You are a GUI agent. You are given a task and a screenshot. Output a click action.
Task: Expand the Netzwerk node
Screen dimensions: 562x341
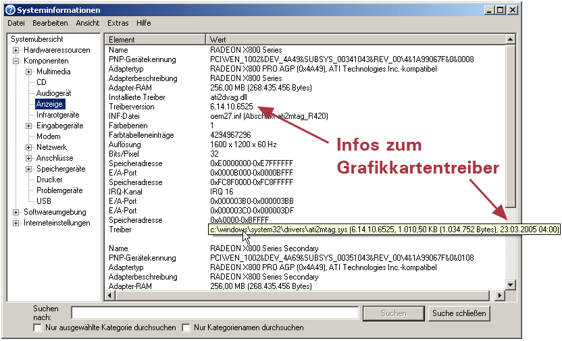(x=28, y=147)
